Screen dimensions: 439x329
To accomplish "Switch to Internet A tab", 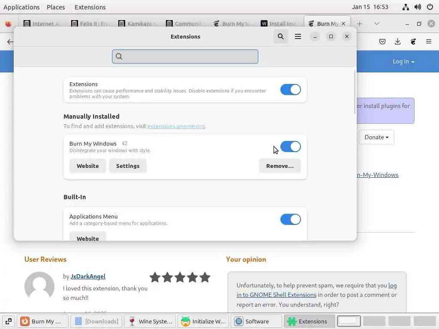I will pos(42,24).
